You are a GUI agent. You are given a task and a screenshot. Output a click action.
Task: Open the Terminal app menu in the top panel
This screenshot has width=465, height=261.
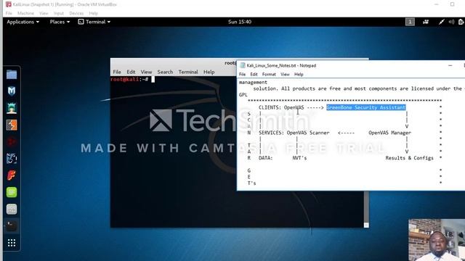[94, 22]
